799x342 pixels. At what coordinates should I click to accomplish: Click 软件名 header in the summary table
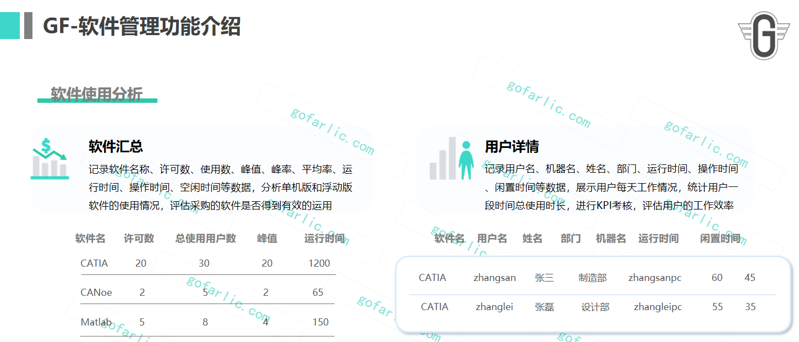tap(90, 239)
